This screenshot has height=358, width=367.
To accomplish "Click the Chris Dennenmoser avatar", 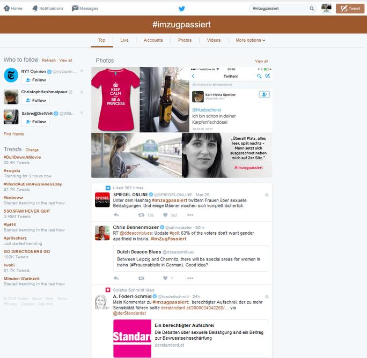I will (102, 233).
